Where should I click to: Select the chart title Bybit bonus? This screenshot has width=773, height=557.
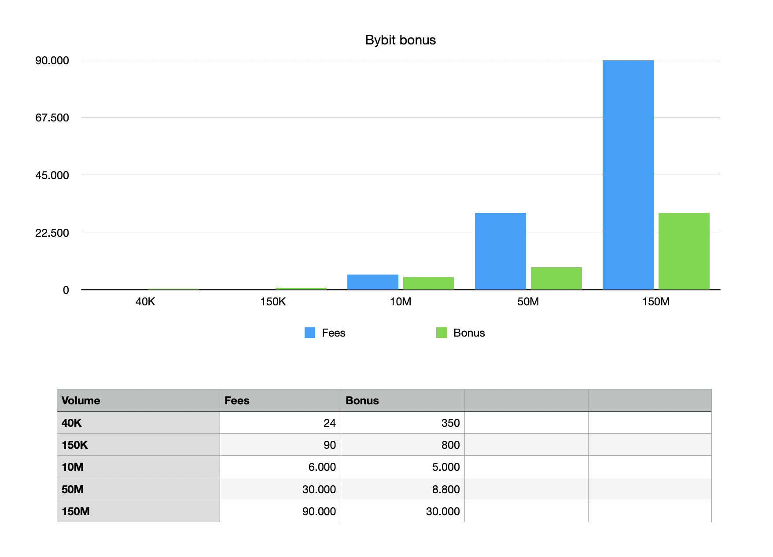click(x=400, y=40)
